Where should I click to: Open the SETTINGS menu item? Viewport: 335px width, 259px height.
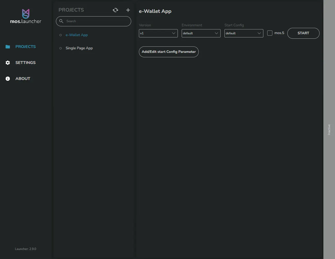(26, 63)
